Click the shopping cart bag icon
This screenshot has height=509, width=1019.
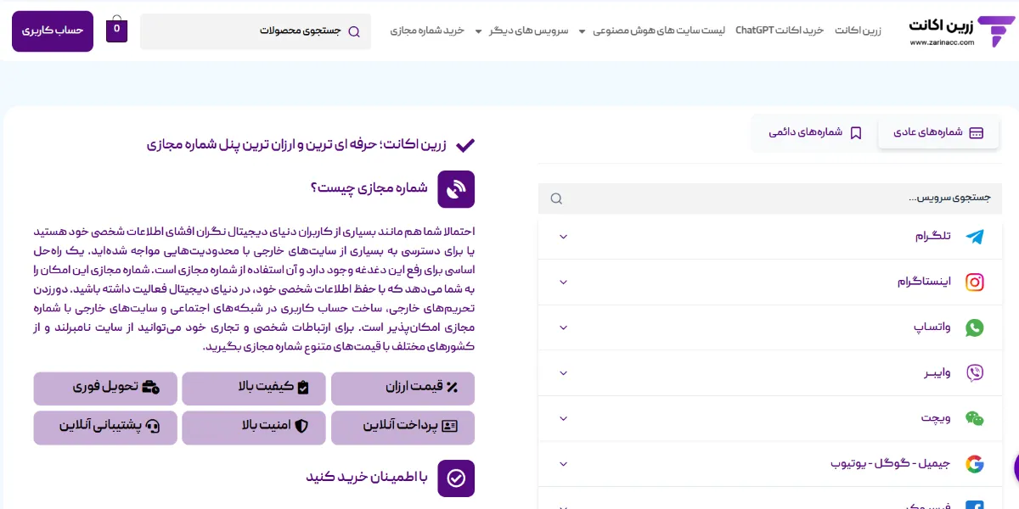(x=116, y=31)
